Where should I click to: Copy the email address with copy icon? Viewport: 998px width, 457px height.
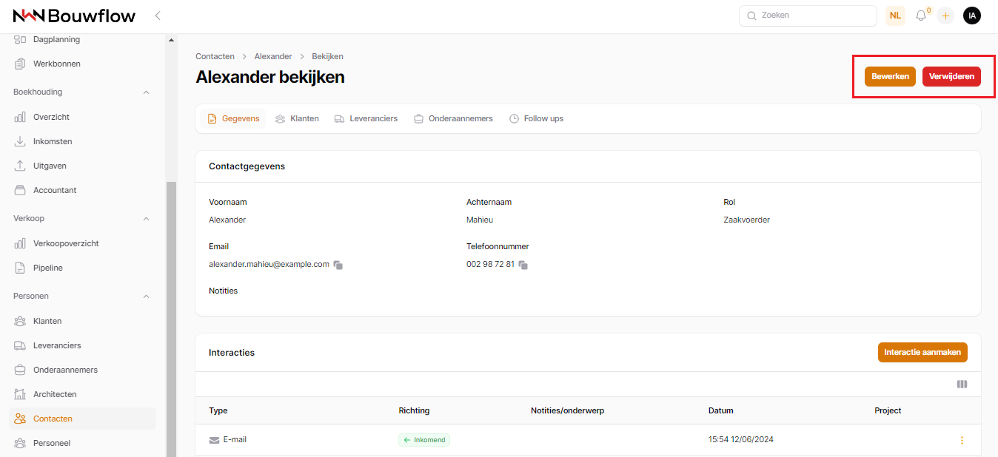pyautogui.click(x=338, y=265)
